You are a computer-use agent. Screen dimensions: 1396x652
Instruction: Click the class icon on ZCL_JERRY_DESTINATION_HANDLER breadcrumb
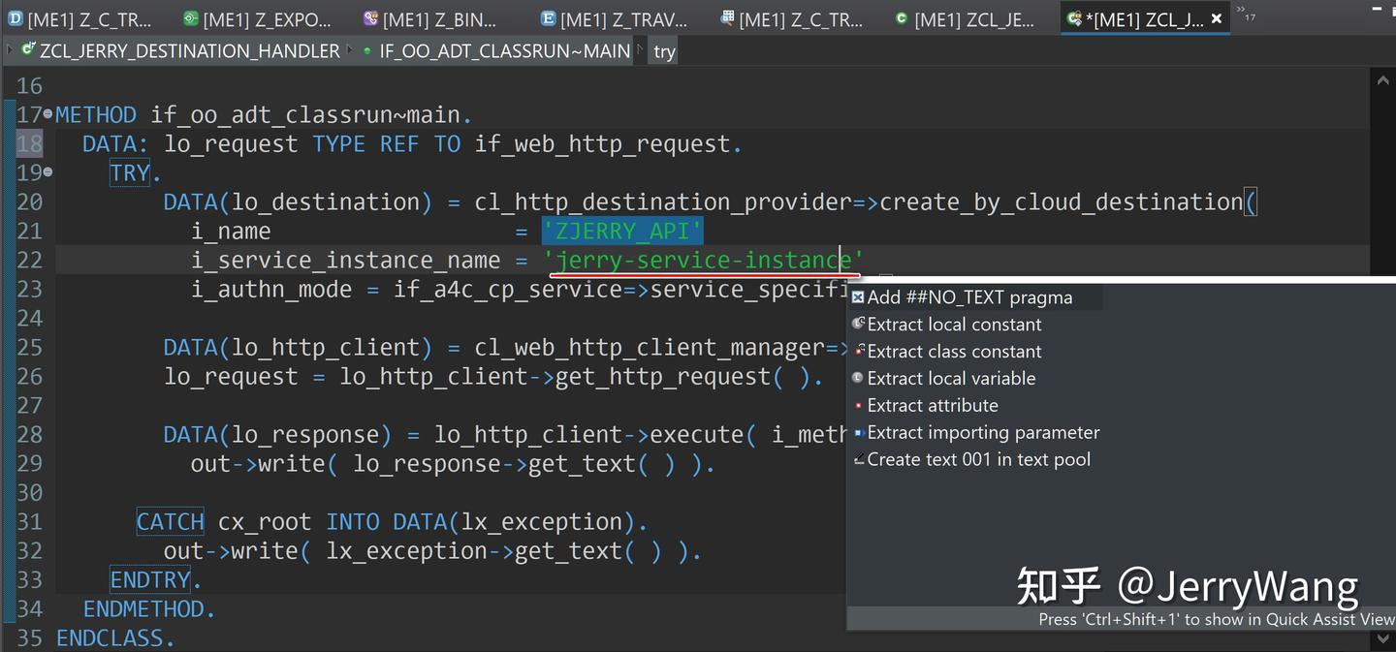pyautogui.click(x=28, y=50)
